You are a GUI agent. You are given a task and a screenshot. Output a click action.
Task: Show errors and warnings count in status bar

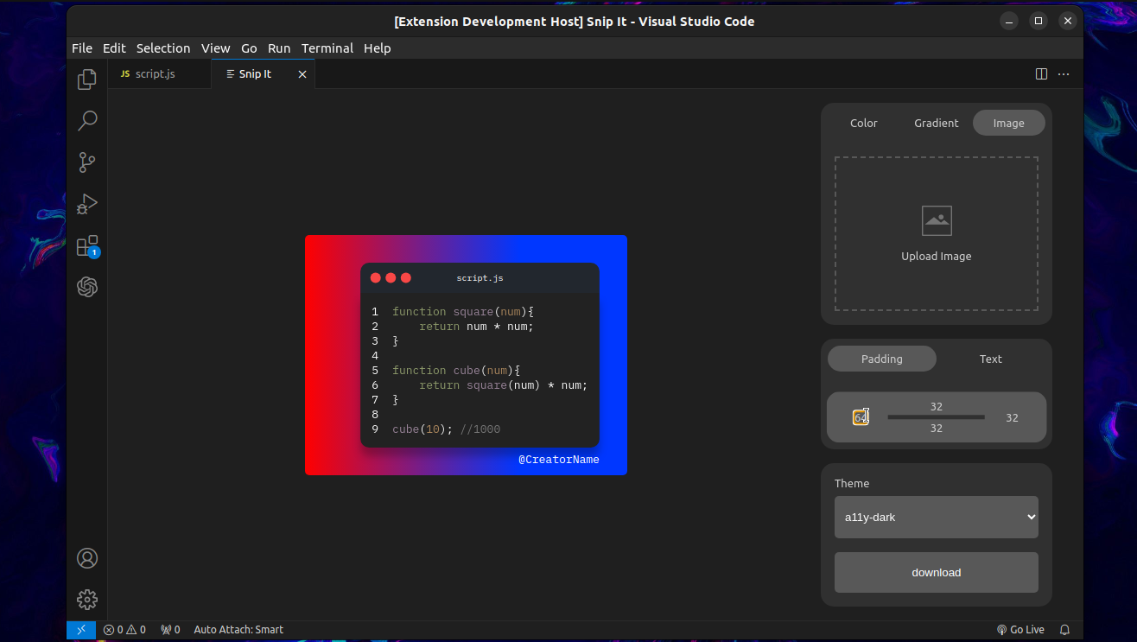click(124, 630)
